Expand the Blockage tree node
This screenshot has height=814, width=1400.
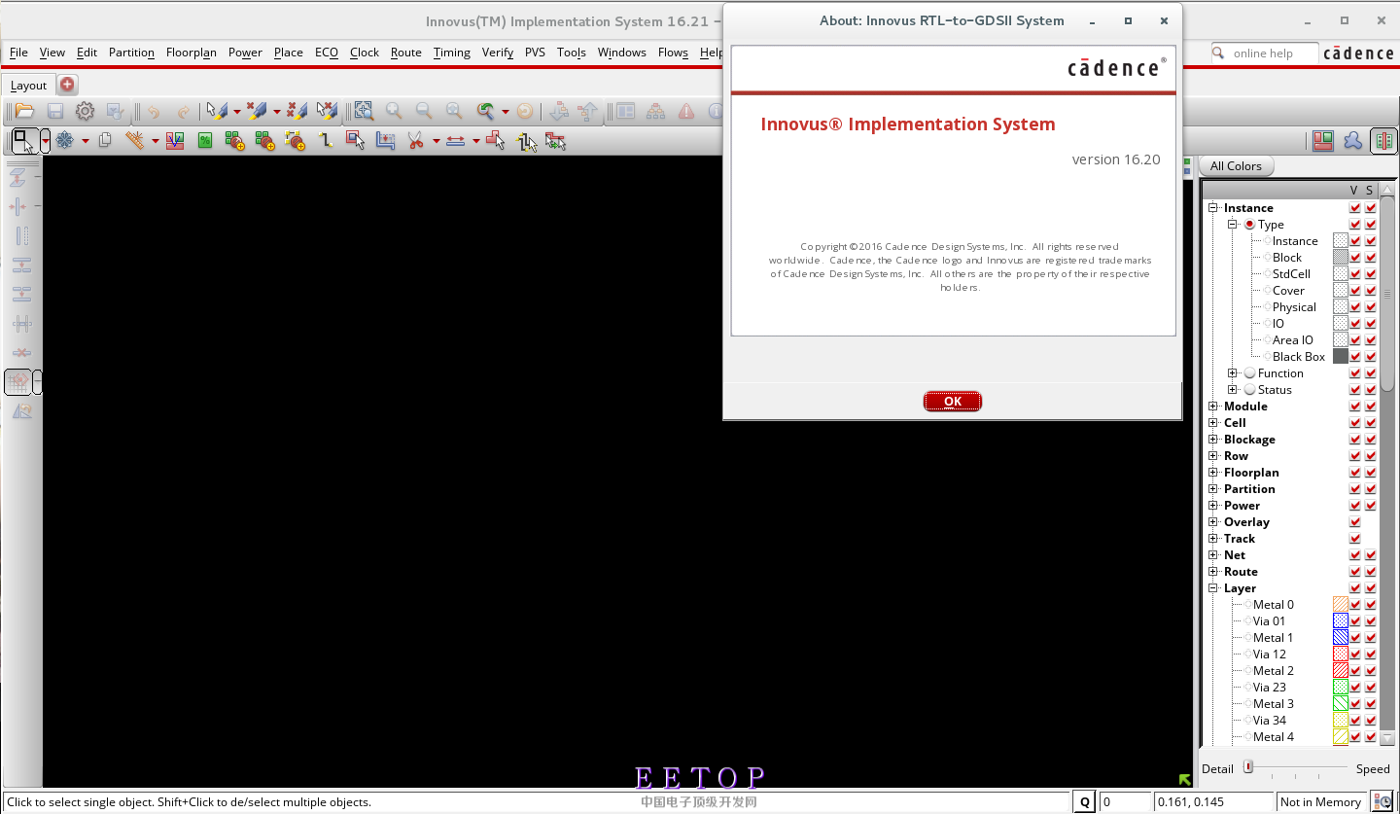[x=1213, y=440]
